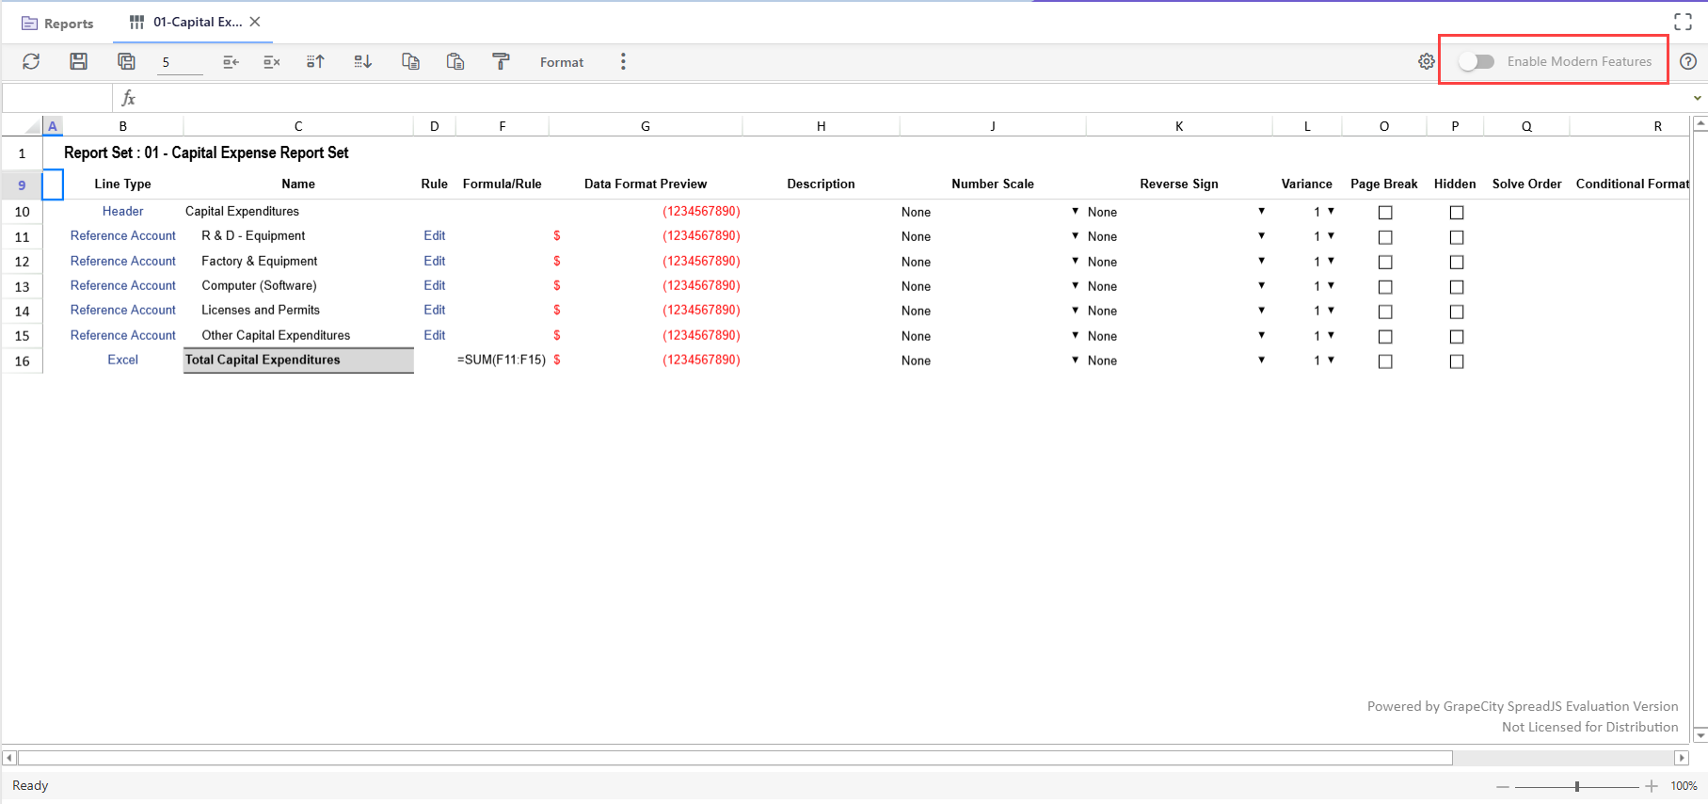Adjust the zoom slider handle
Viewport: 1708px width, 804px height.
tap(1577, 786)
